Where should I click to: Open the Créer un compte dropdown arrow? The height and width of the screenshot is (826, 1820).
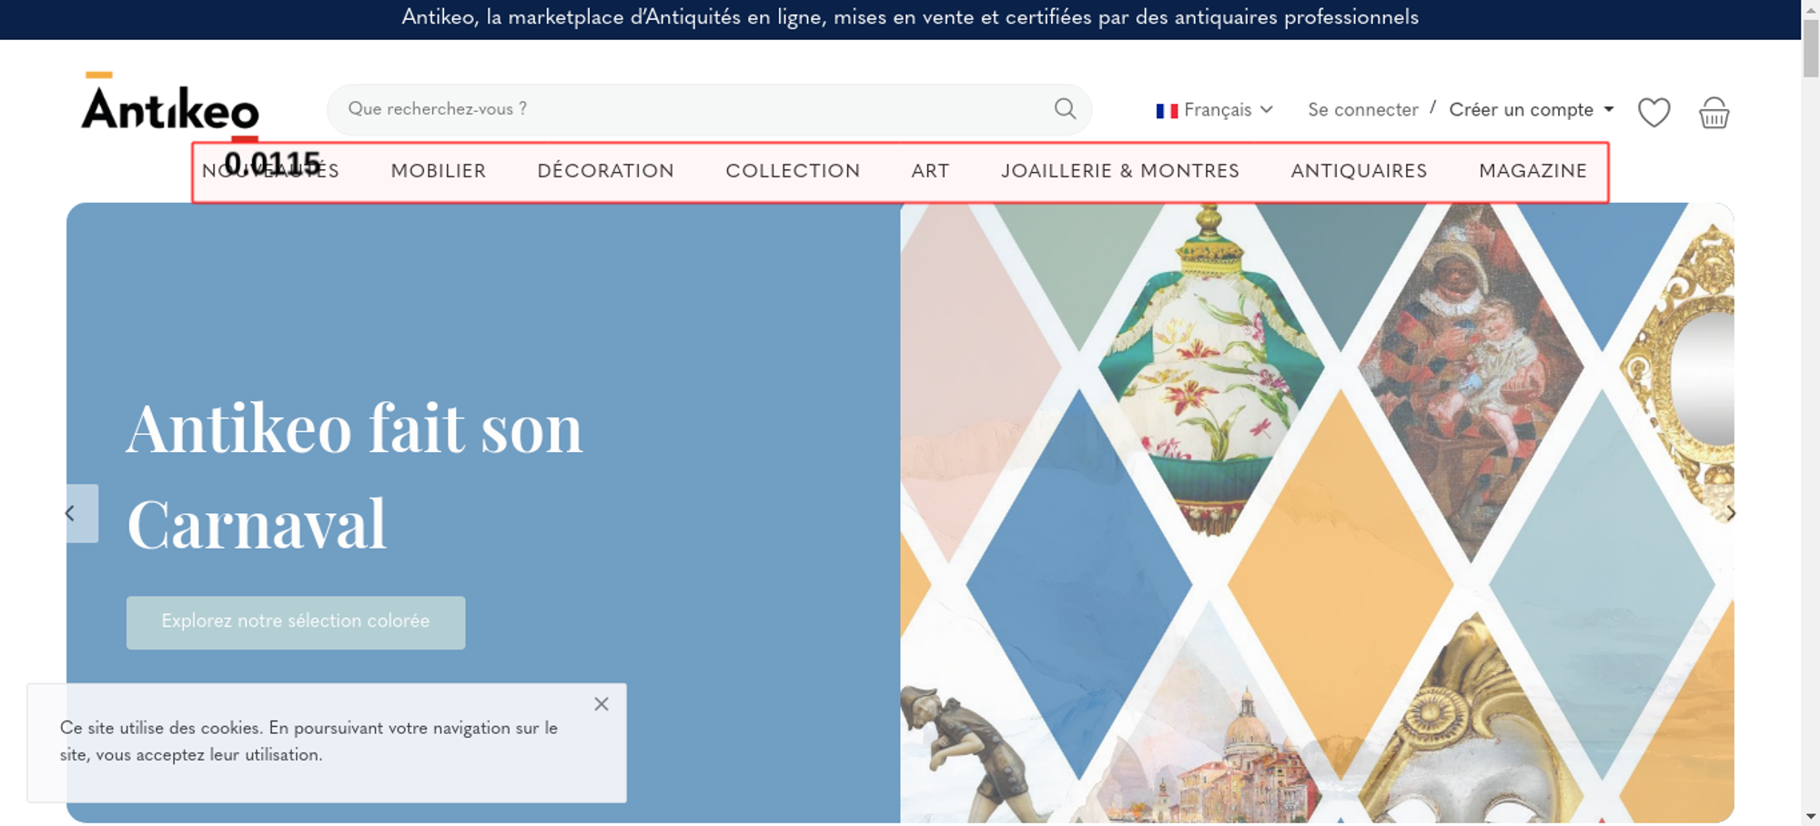pyautogui.click(x=1609, y=109)
